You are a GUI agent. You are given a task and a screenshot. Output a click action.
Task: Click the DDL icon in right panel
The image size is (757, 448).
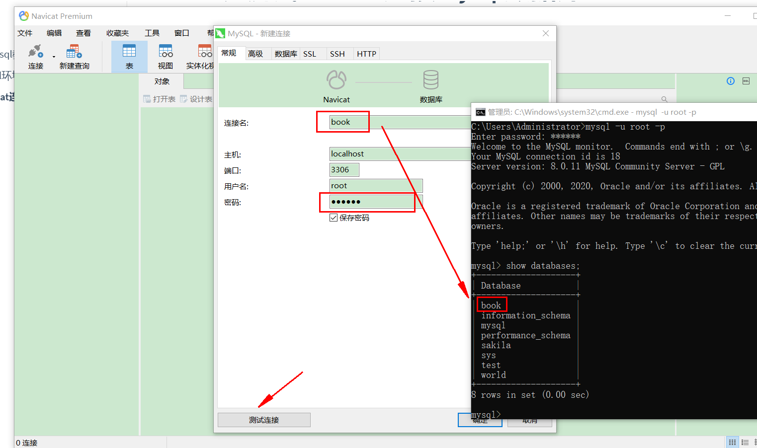click(746, 81)
